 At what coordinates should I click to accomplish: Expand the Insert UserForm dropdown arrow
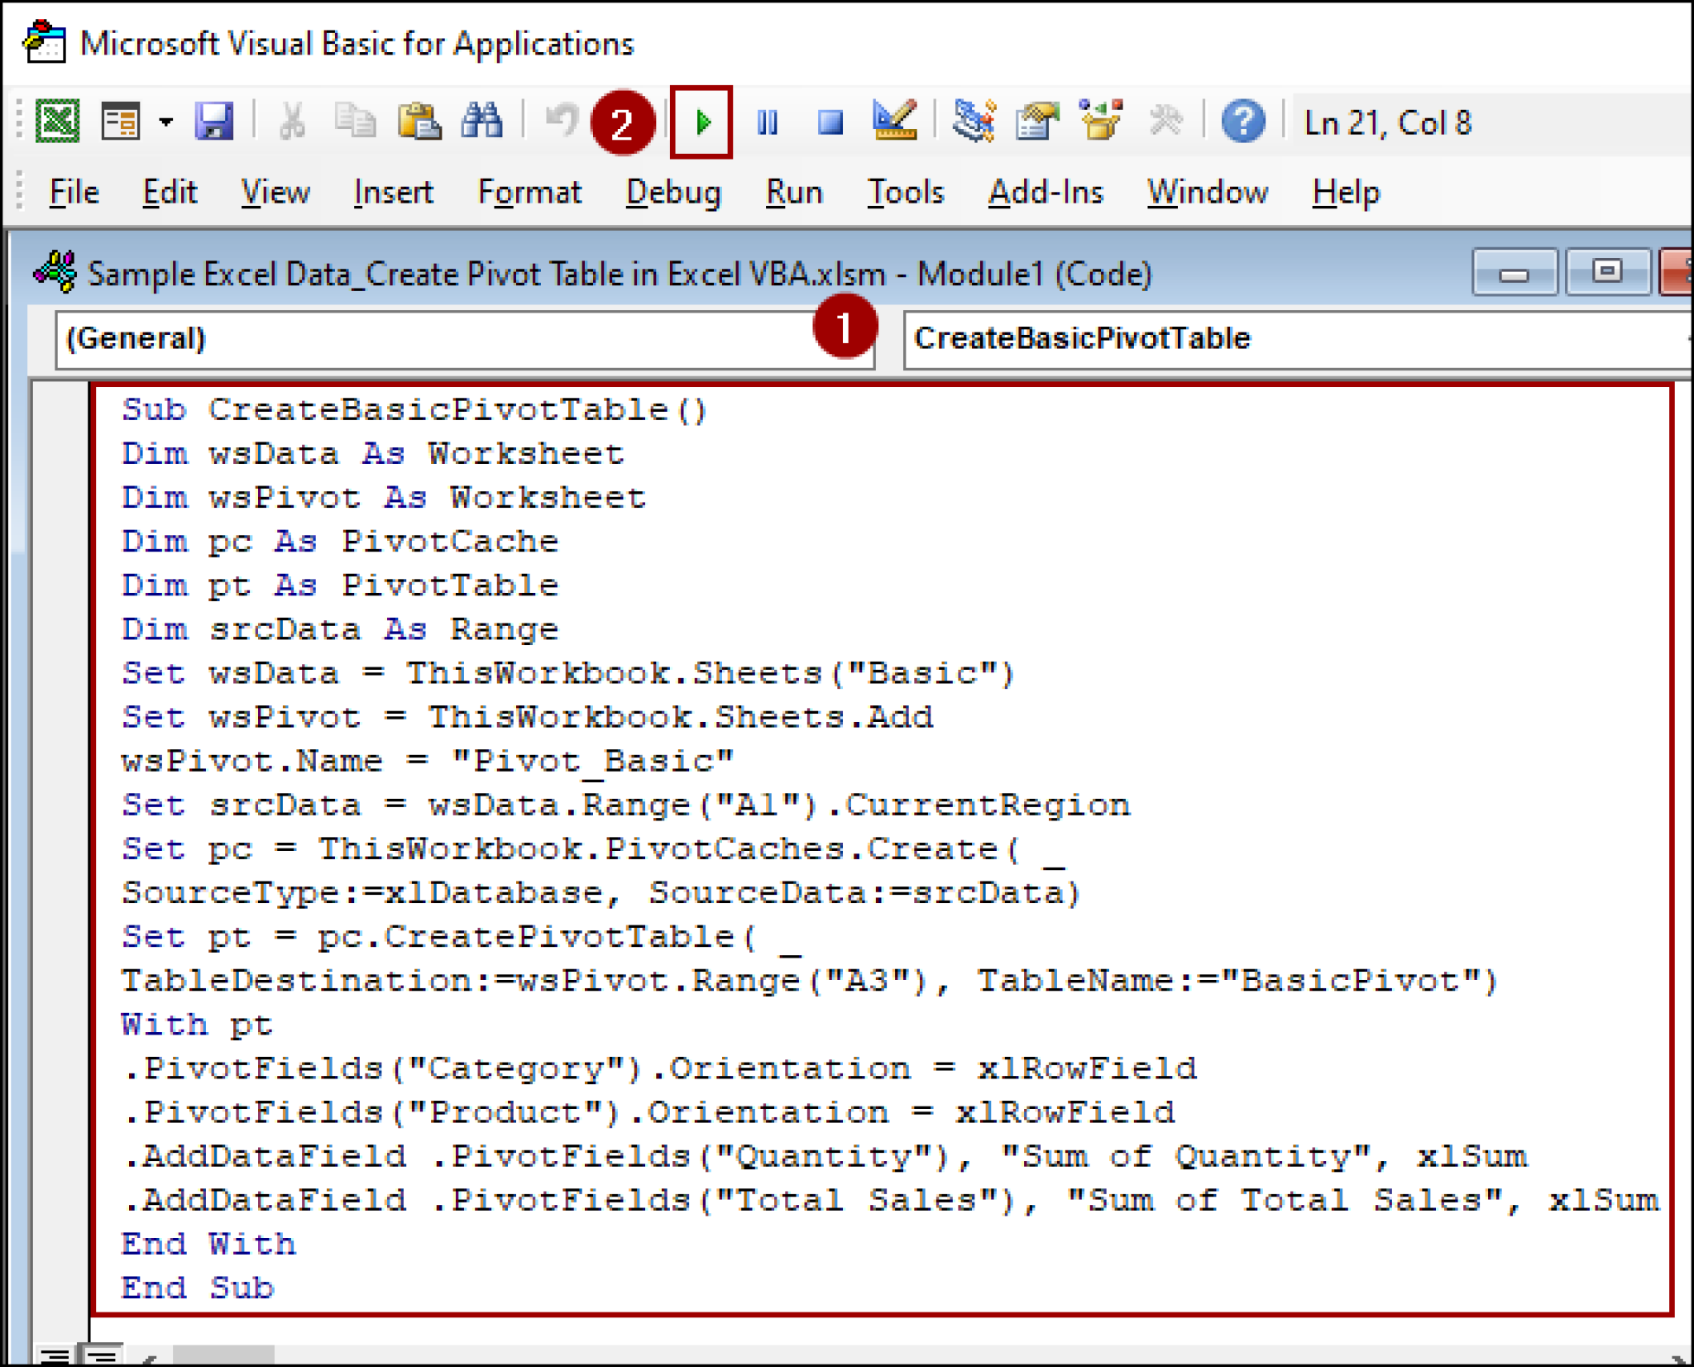[x=167, y=122]
